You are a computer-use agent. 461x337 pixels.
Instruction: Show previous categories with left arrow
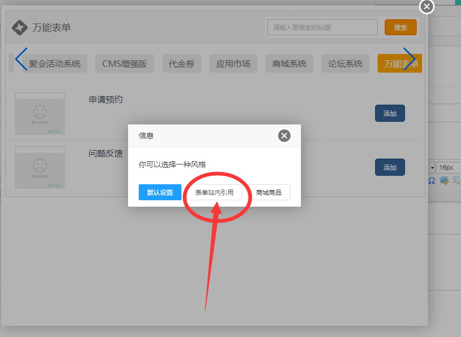(21, 59)
